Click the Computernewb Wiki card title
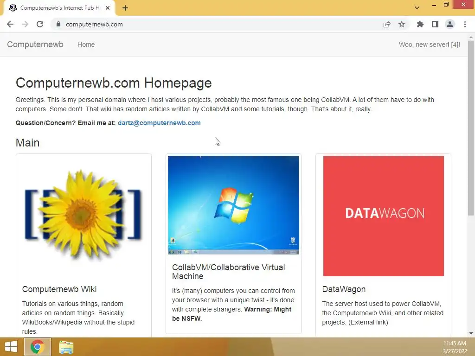The height and width of the screenshot is (356, 475). (x=59, y=289)
